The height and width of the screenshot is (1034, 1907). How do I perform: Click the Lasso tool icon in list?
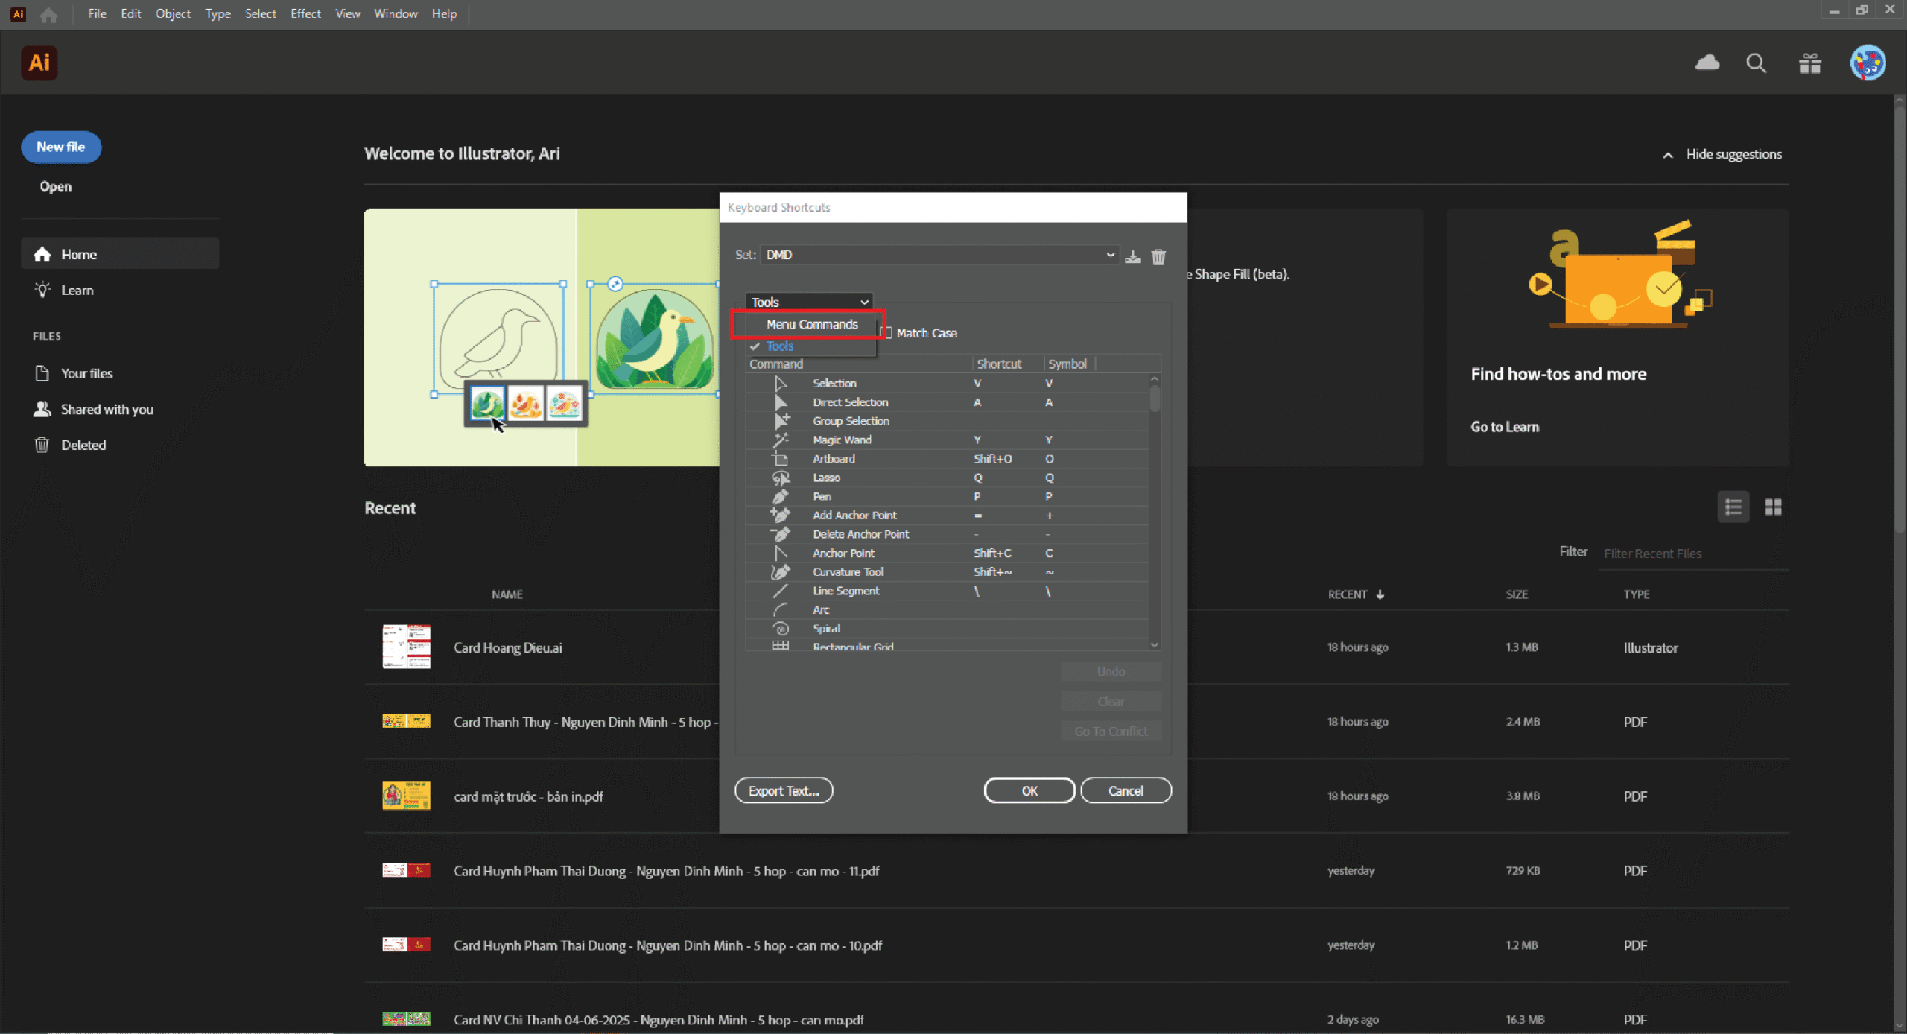(780, 478)
